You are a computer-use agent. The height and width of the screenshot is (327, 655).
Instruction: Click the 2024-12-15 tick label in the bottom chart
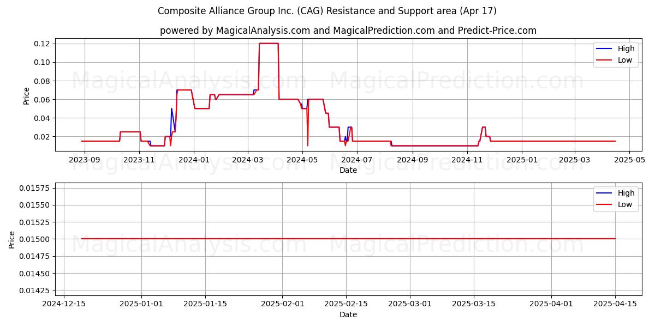click(x=64, y=304)
